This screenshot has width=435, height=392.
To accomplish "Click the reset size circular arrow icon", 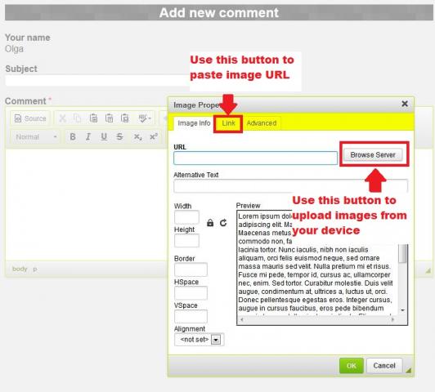I will [x=223, y=223].
